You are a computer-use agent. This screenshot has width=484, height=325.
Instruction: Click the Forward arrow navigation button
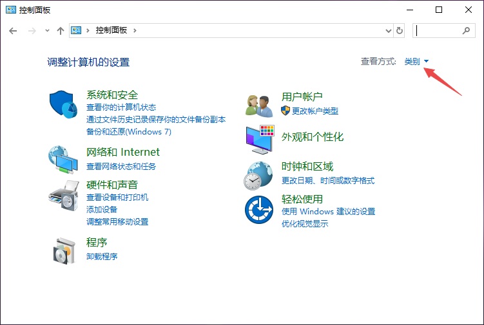32,31
